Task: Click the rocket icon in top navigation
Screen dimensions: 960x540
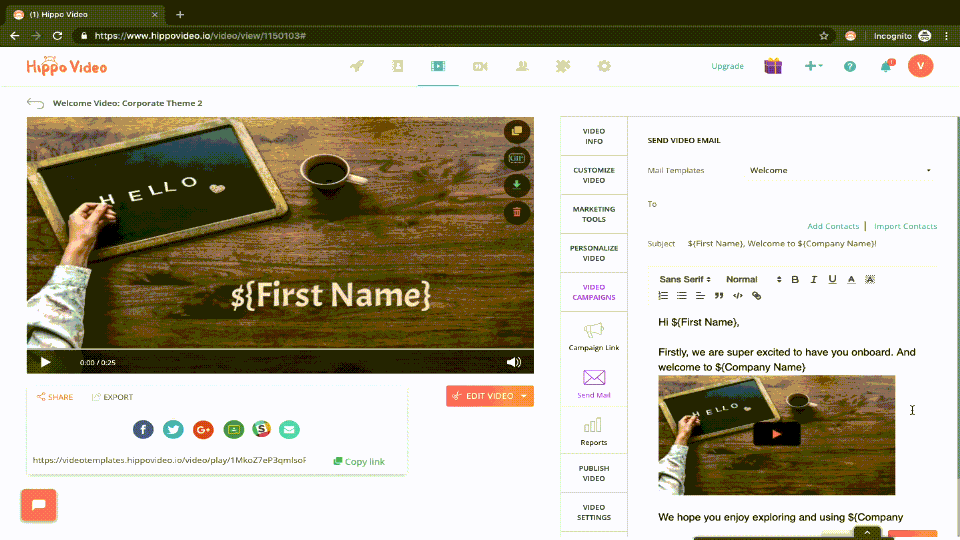Action: (357, 66)
